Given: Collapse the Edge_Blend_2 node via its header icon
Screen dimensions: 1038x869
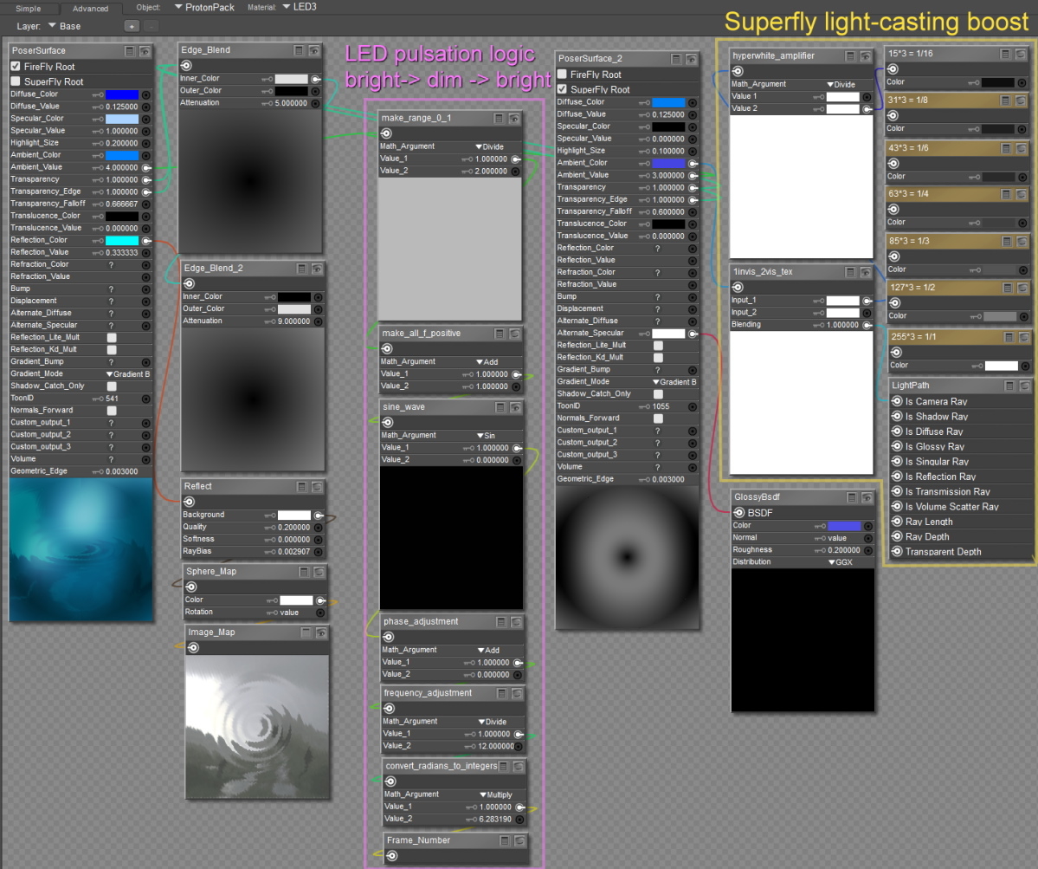Looking at the screenshot, I should (x=302, y=269).
